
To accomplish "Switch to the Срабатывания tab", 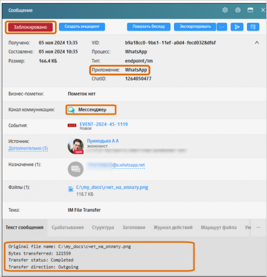I will pyautogui.click(x=67, y=227).
